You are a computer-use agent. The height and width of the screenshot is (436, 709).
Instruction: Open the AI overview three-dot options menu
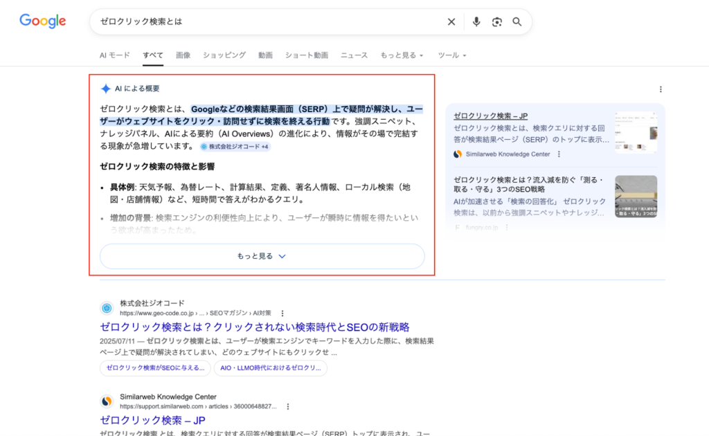click(661, 89)
